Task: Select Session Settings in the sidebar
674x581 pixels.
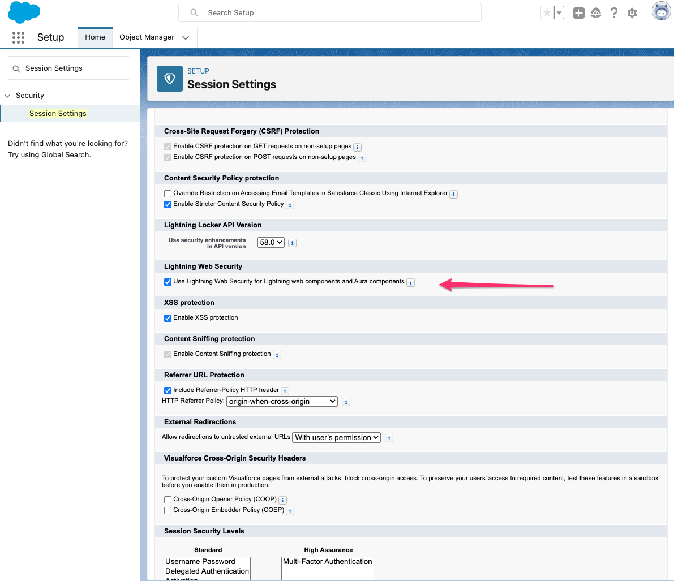Action: (58, 113)
